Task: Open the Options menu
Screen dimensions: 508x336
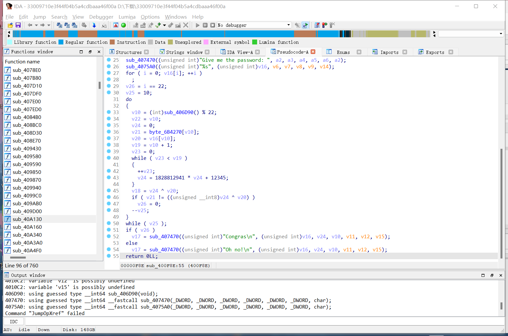Action: pos(150,17)
